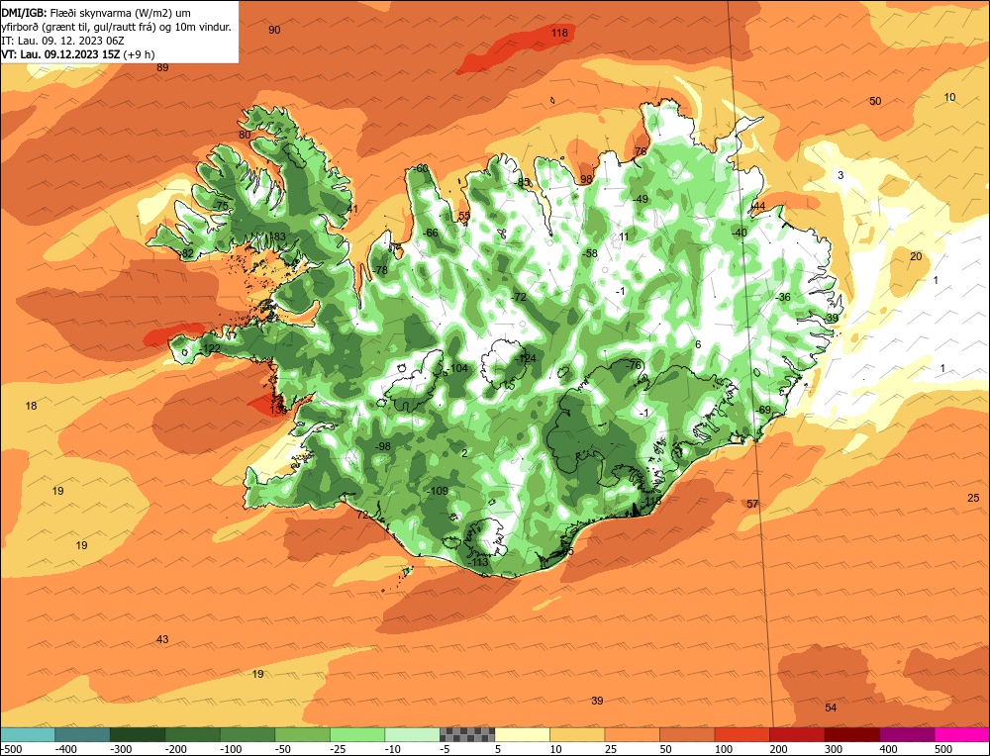Click the -66 value in northwest Iceland
This screenshot has width=990, height=756.
coord(430,233)
